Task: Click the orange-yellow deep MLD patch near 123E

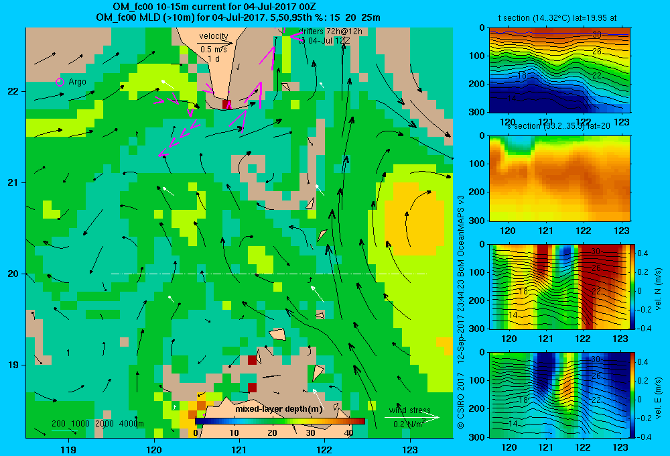Action: point(415,218)
